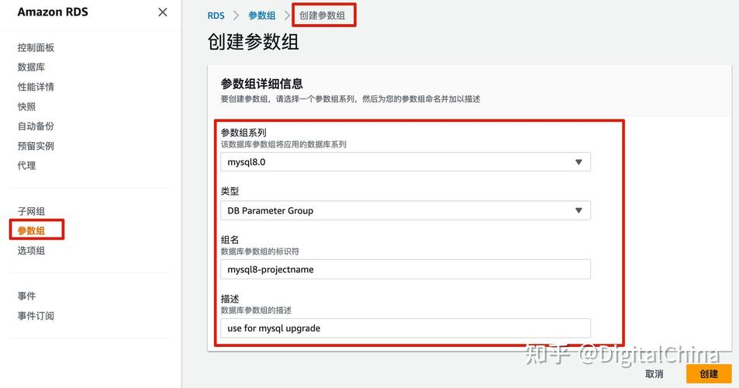Screen dimensions: 739x388
Task: Click the 参数组详细信息 section heading
Action: pyautogui.click(x=261, y=84)
